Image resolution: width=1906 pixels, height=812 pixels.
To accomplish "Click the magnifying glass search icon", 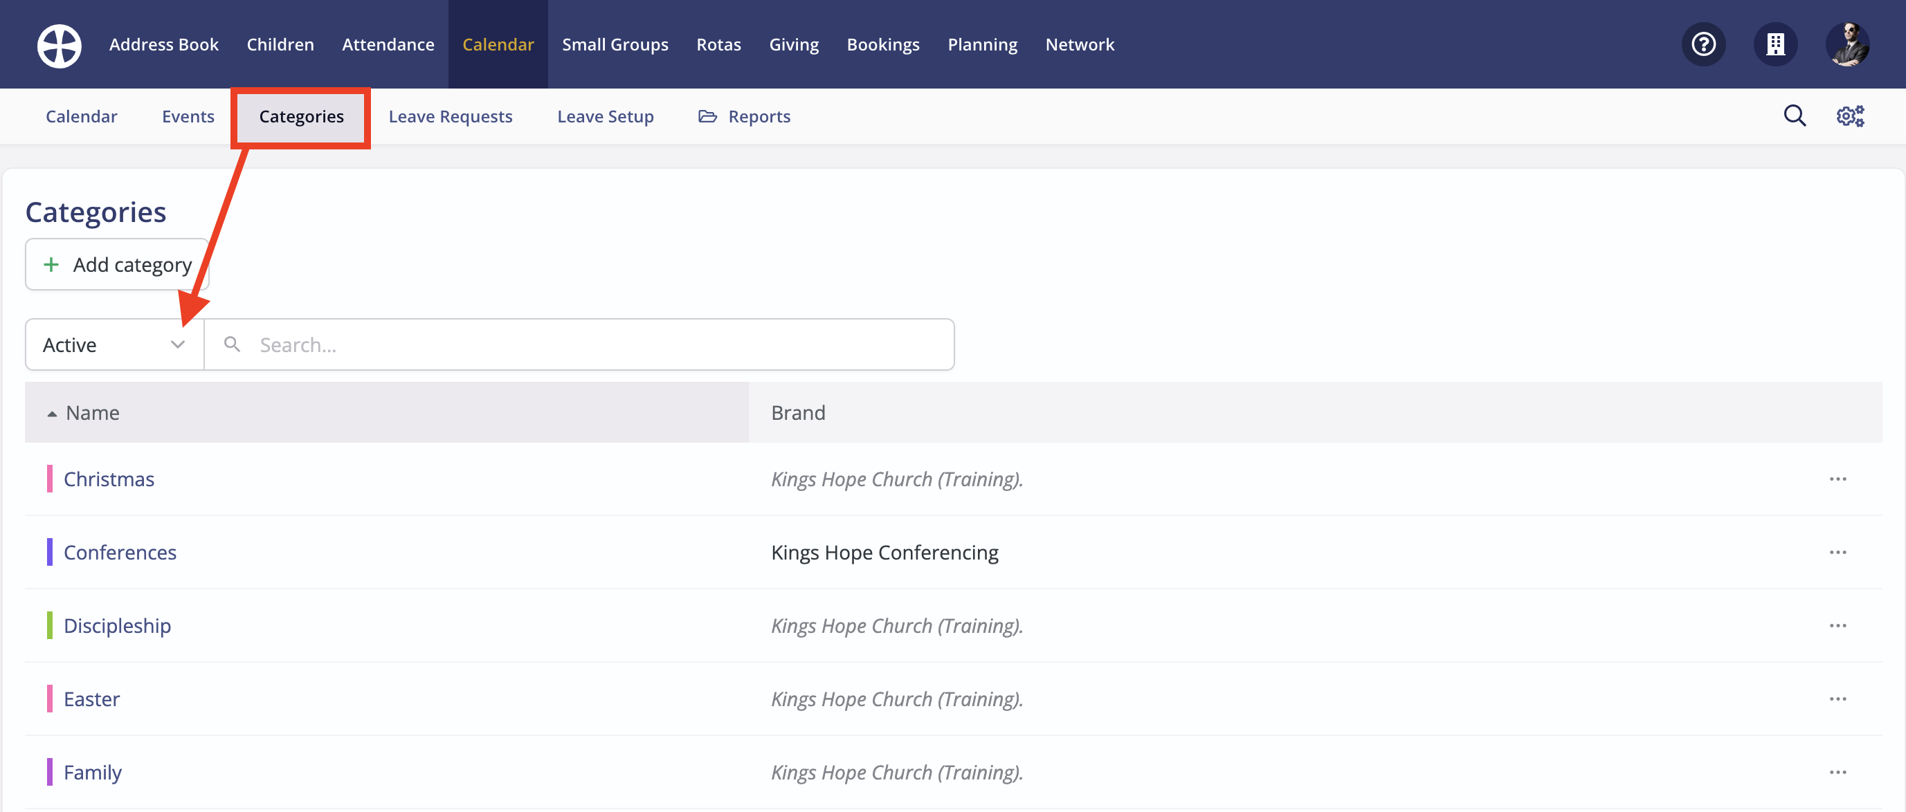I will [1795, 116].
